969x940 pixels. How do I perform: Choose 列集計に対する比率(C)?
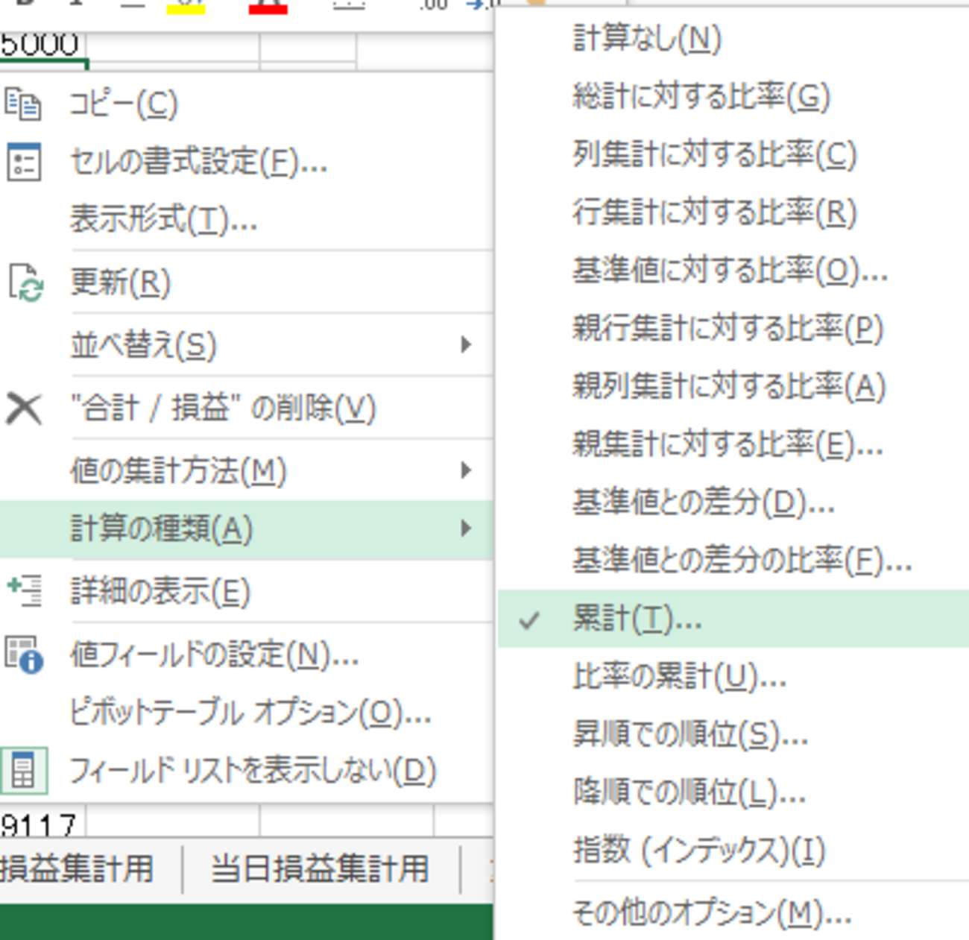tap(733, 154)
